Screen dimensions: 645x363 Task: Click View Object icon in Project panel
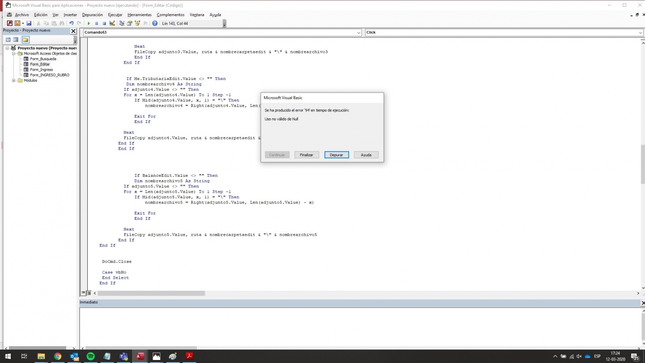click(15, 40)
